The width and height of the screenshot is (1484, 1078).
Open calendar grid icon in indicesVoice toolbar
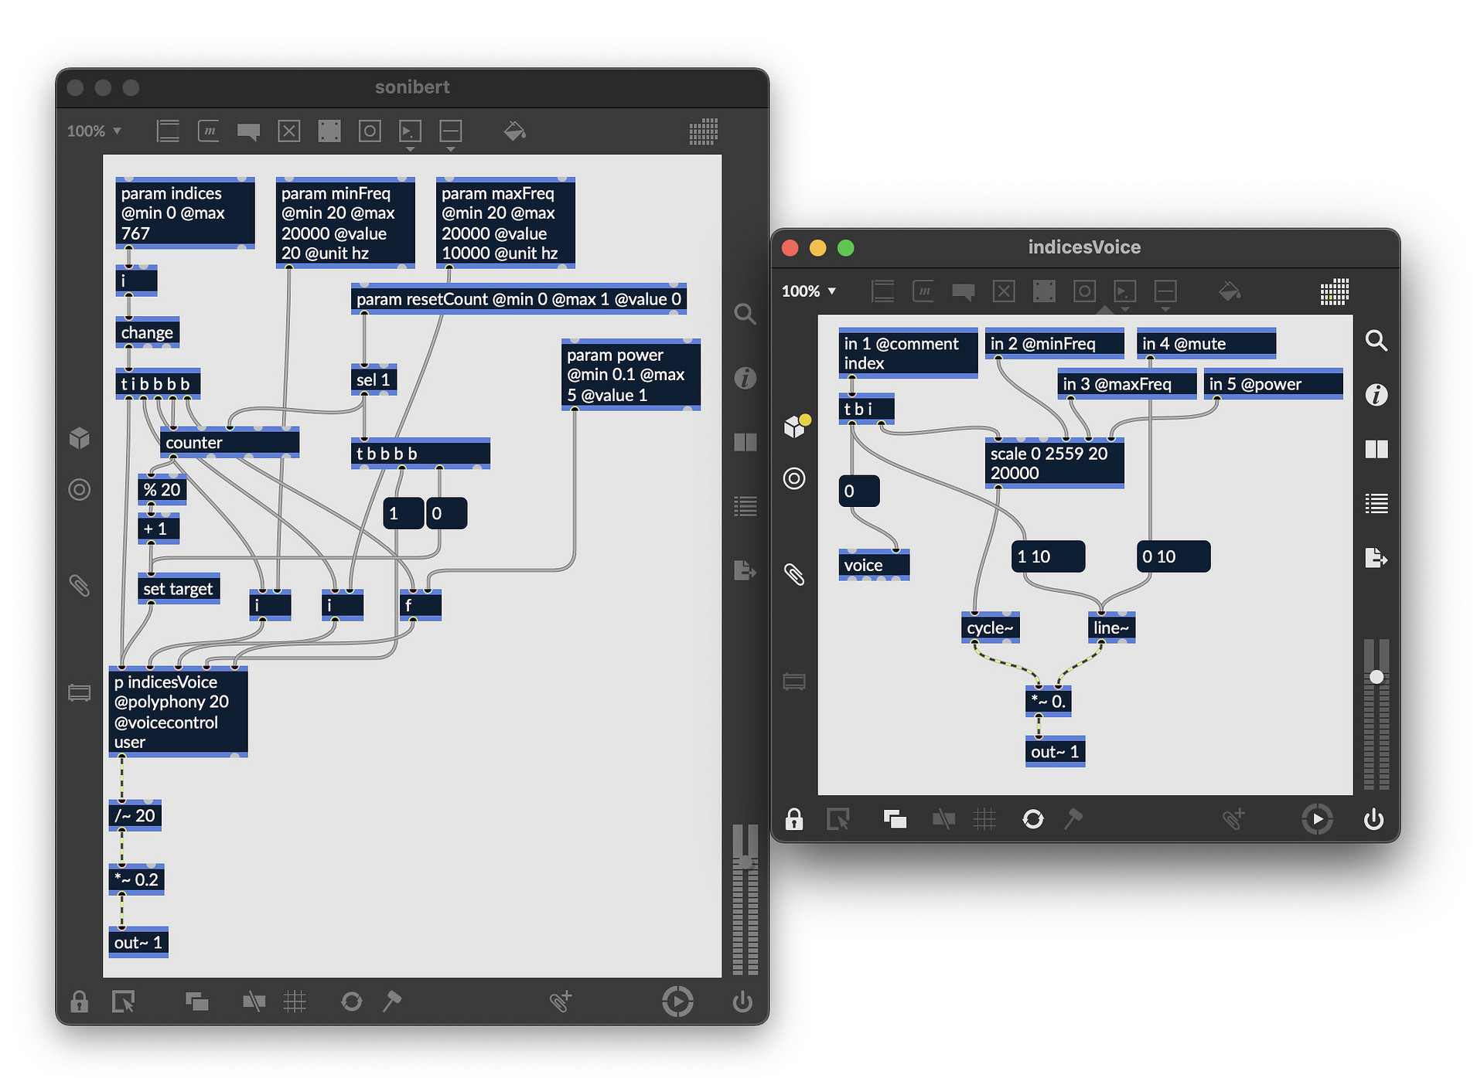1334,292
